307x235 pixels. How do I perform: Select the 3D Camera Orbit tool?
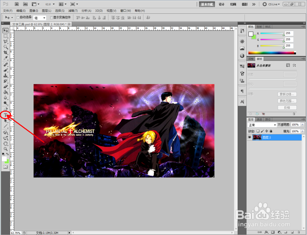(6, 138)
